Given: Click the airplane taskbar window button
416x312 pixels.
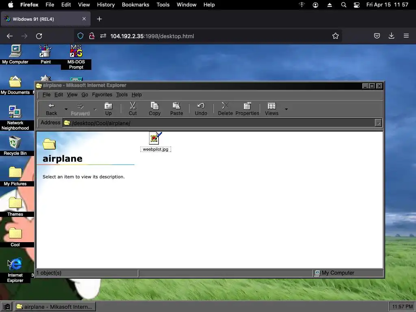Looking at the screenshot, I should tap(55, 307).
